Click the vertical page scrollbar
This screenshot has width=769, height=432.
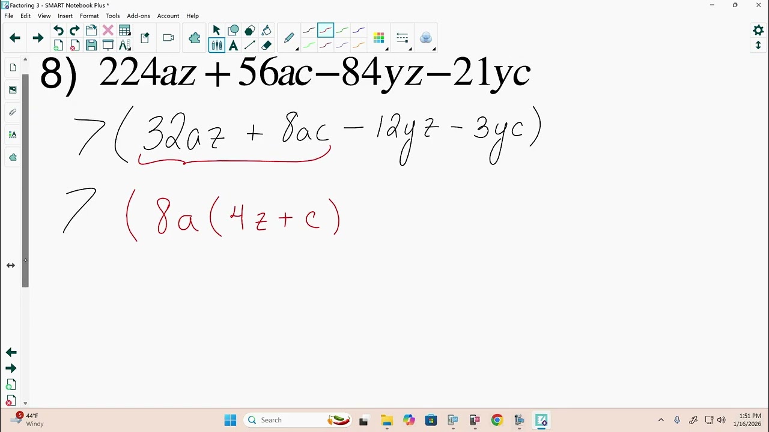(x=25, y=180)
